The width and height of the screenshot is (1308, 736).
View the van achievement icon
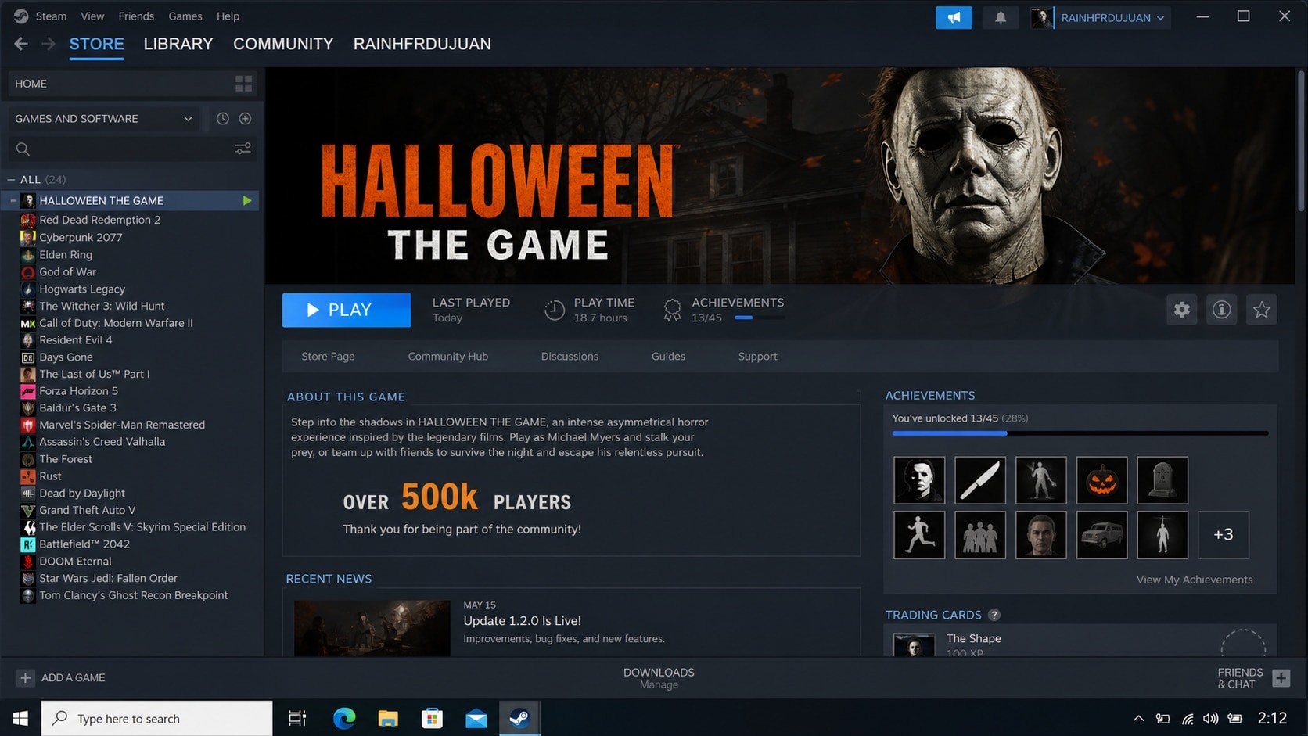pos(1101,535)
